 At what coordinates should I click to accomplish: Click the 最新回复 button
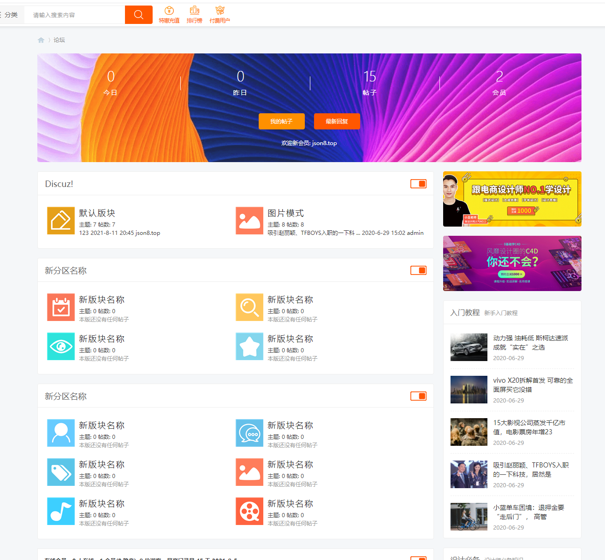(x=337, y=121)
